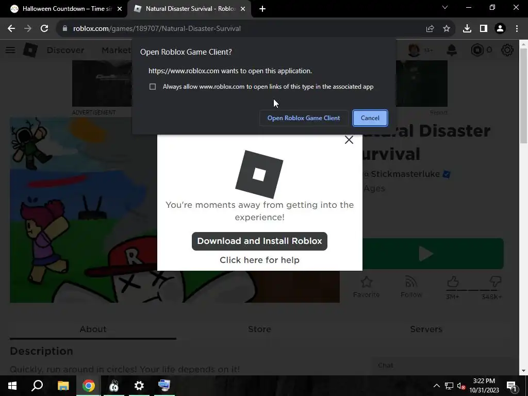This screenshot has width=528, height=396.
Task: Switch to the About tab
Action: [93, 329]
